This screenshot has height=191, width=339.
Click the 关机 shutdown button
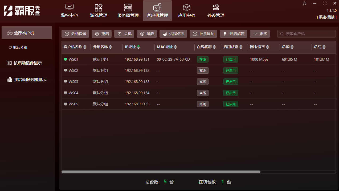(x=124, y=34)
